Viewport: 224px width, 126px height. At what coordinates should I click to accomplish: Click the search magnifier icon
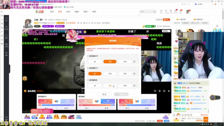(x=154, y=12)
